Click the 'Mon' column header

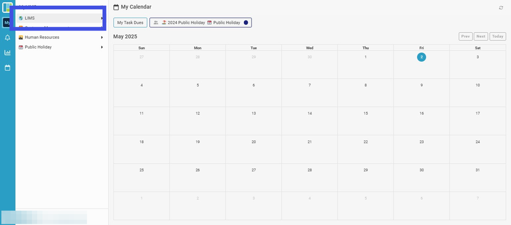click(x=198, y=48)
